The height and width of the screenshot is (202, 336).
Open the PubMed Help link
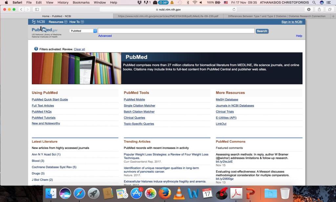[299, 36]
